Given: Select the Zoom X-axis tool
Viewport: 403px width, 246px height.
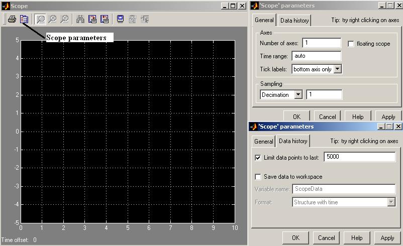Looking at the screenshot, I should [52, 19].
